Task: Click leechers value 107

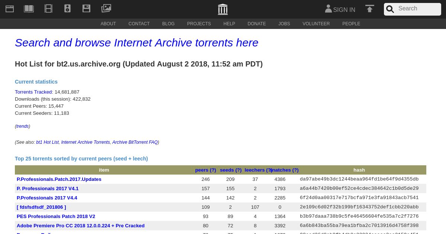Action: [x=255, y=207]
